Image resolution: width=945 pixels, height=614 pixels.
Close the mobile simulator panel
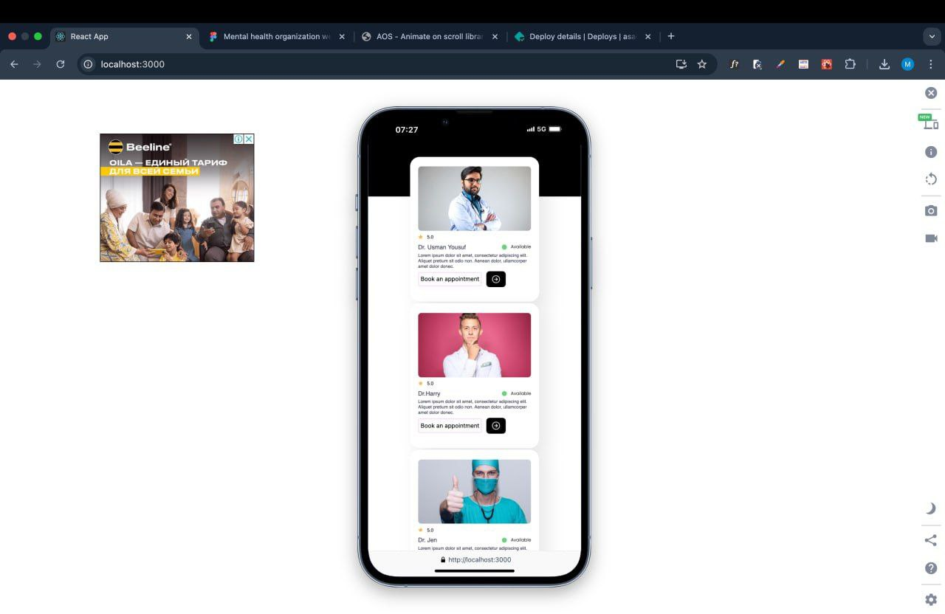coord(931,93)
